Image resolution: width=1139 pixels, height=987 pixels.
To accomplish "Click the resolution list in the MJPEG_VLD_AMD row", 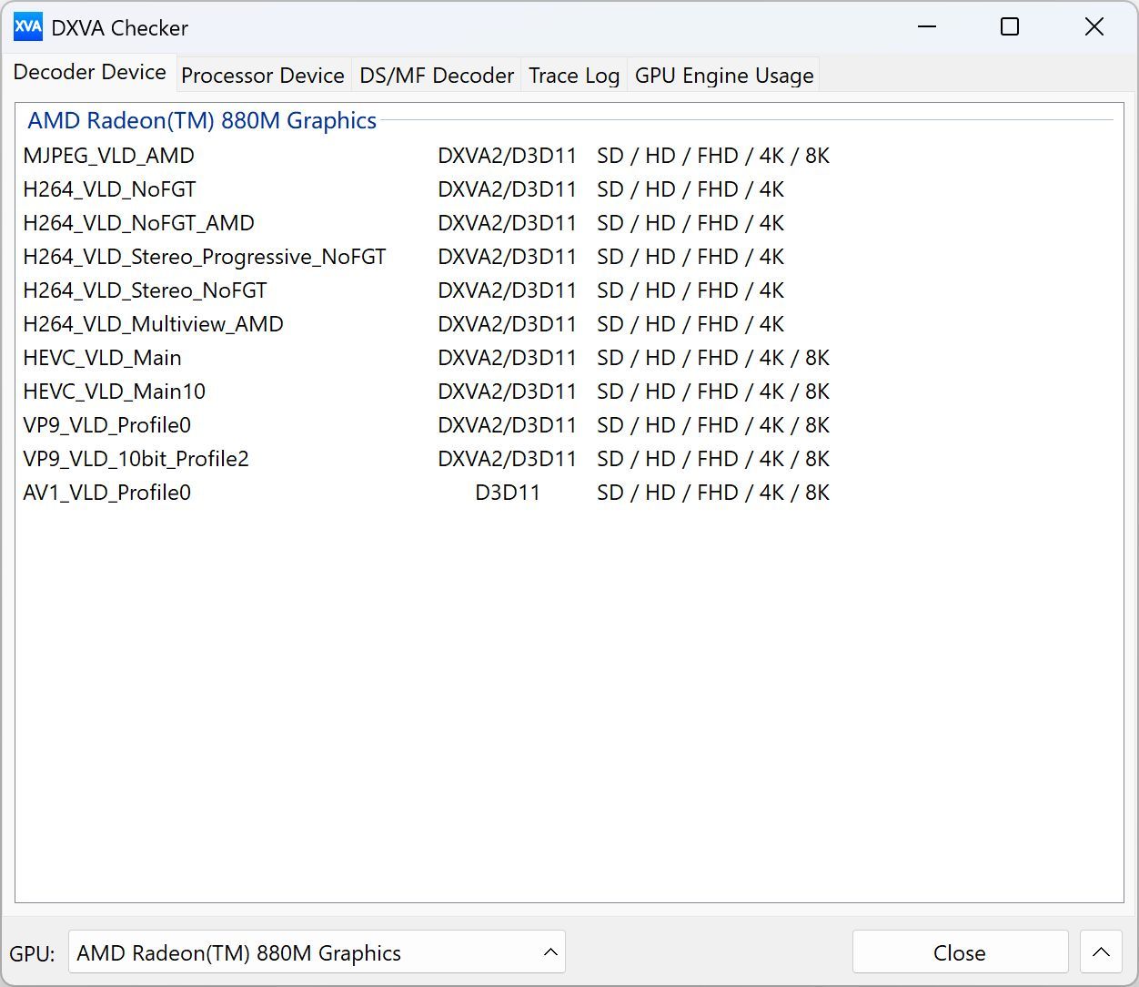I will tap(713, 156).
